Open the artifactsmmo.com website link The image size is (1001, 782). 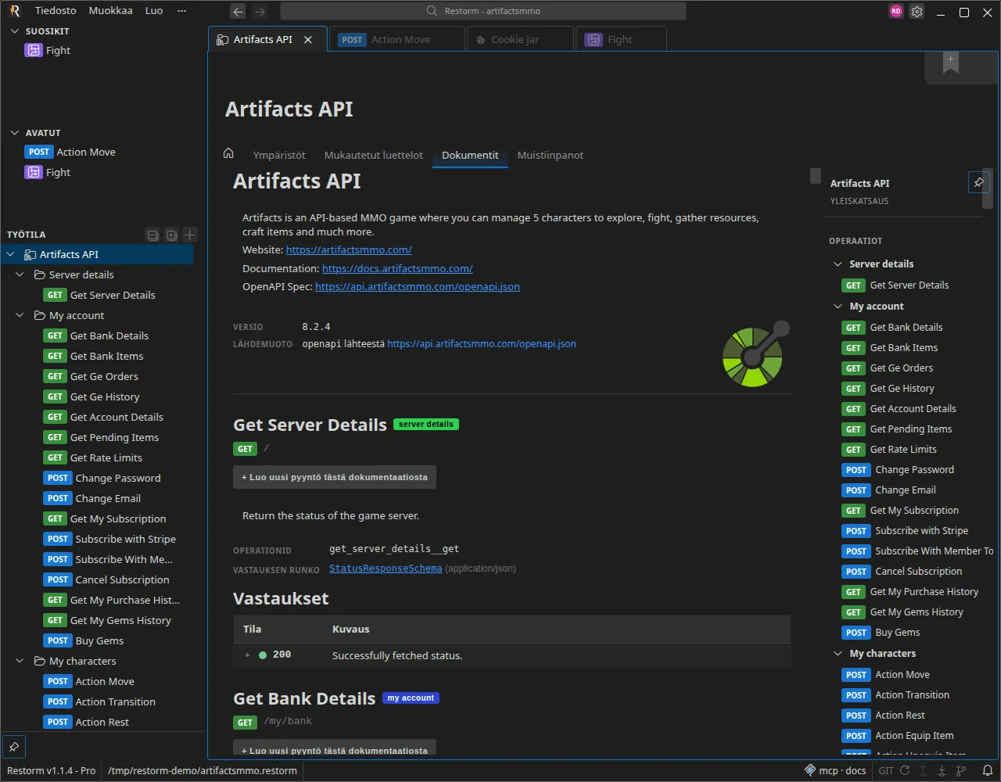[x=349, y=250]
